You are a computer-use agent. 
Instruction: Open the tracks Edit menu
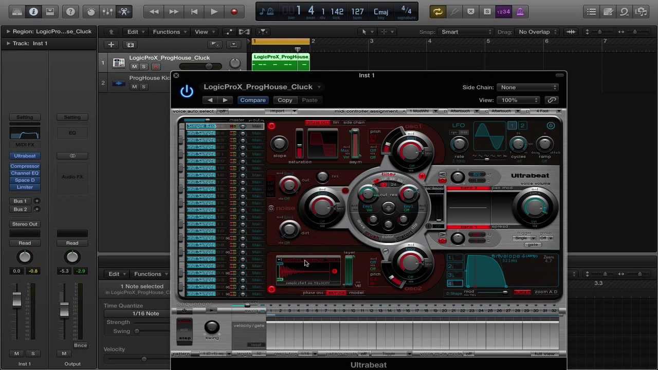[135, 32]
